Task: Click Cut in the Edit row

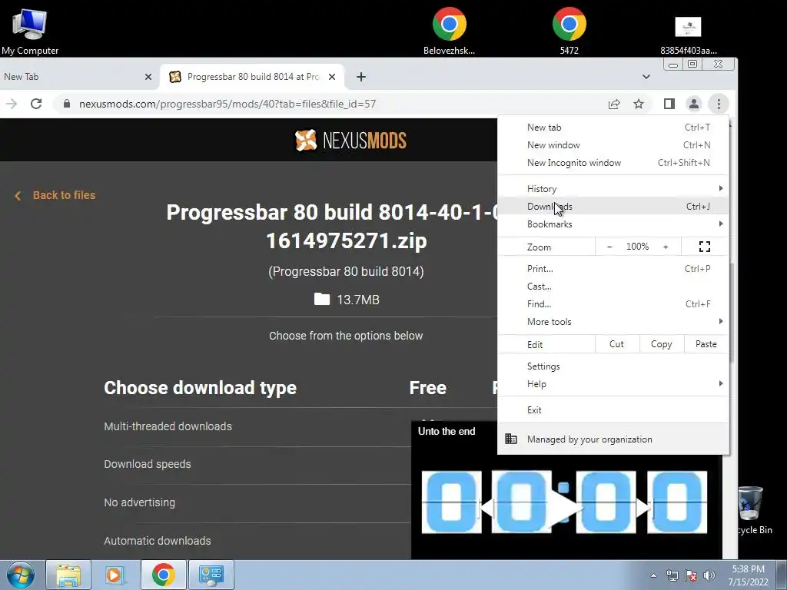Action: (x=617, y=344)
